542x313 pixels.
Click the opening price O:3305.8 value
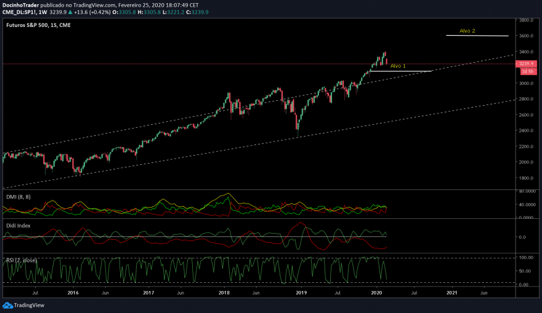125,12
